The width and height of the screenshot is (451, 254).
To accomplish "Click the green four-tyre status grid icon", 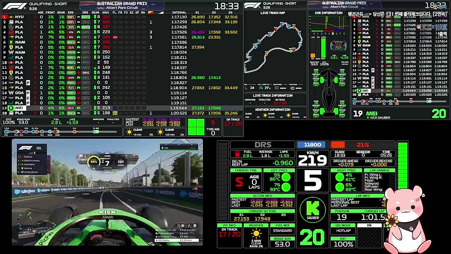I will 196,127.
